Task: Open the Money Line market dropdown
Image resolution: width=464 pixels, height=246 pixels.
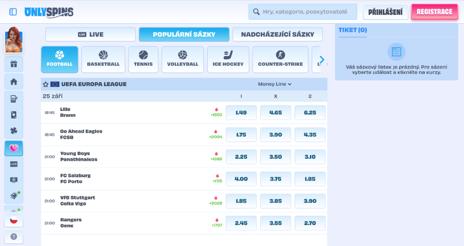Action: coord(275,84)
